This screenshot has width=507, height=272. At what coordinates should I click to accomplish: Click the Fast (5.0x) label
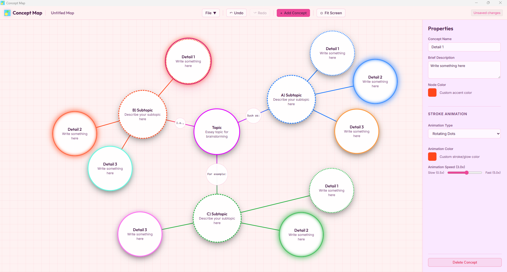point(493,173)
